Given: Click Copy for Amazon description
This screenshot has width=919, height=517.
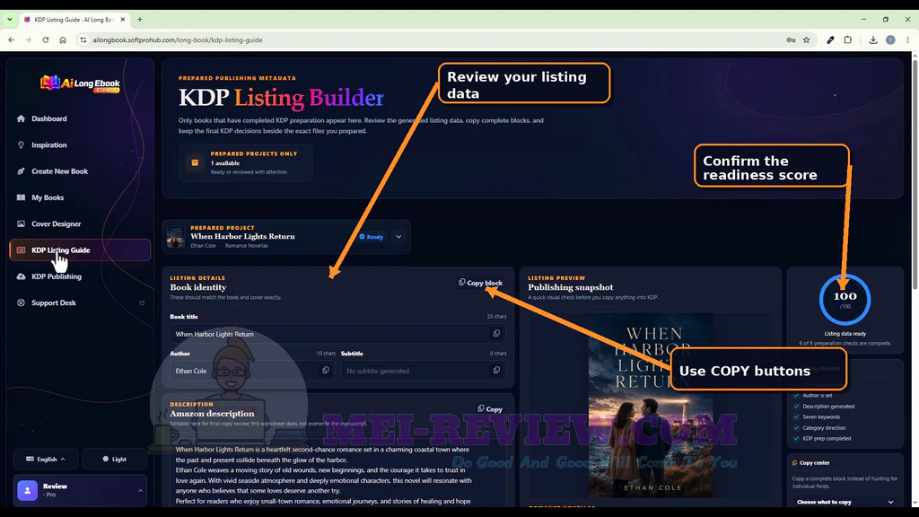Looking at the screenshot, I should pyautogui.click(x=490, y=409).
